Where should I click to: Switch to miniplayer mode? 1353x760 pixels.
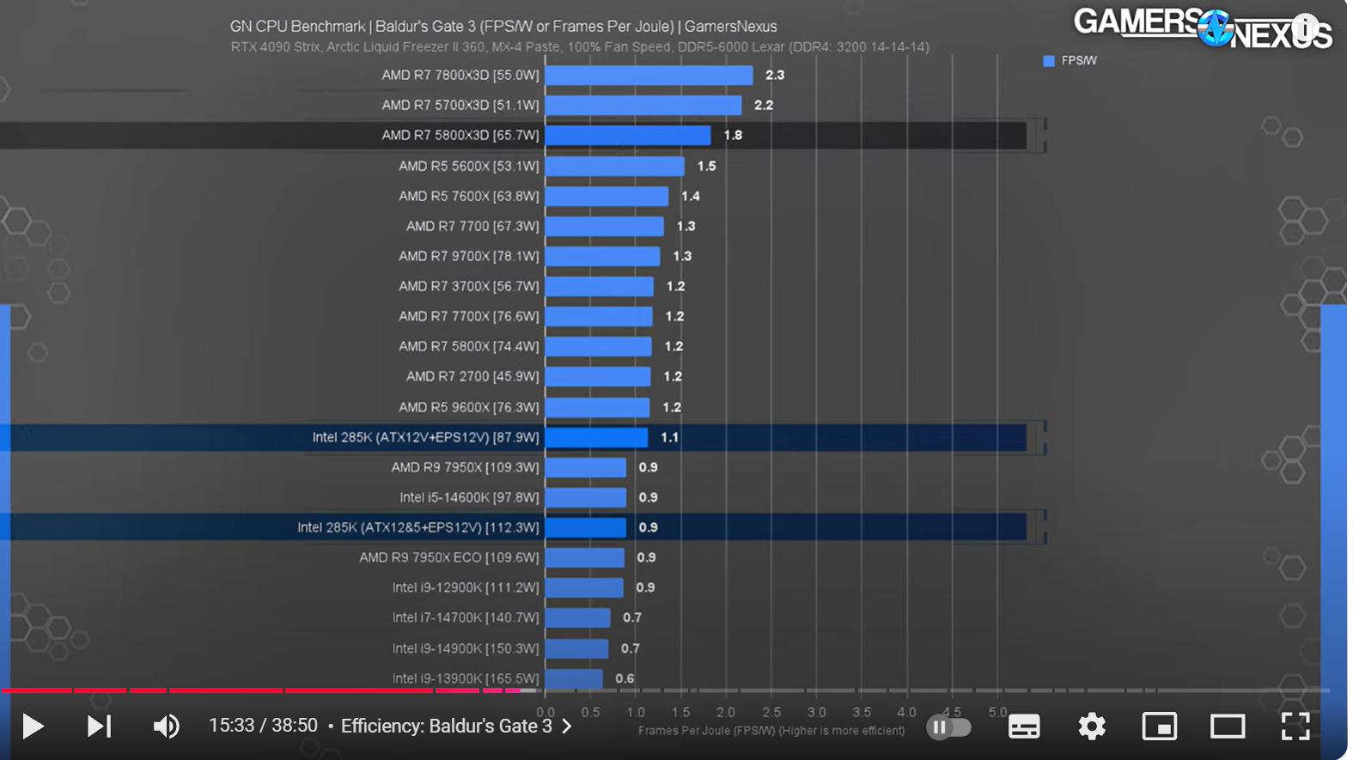click(x=1160, y=727)
